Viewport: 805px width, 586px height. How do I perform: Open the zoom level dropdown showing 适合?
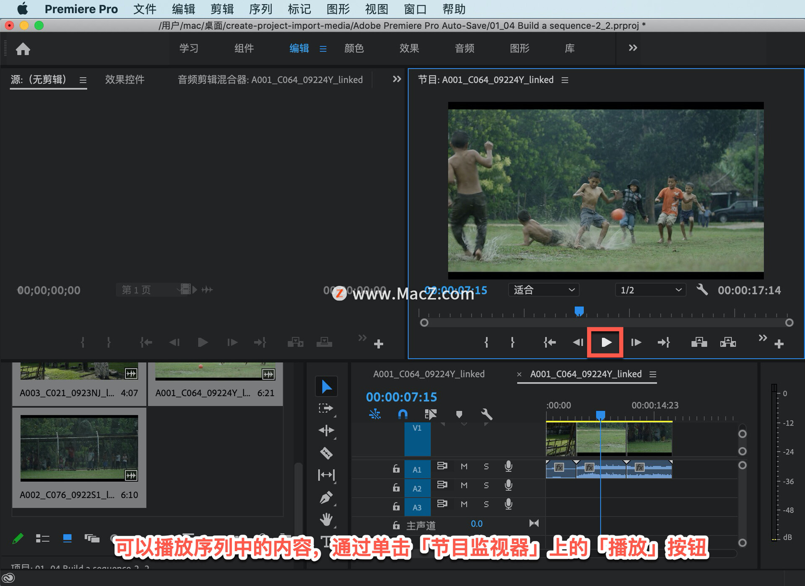point(543,290)
